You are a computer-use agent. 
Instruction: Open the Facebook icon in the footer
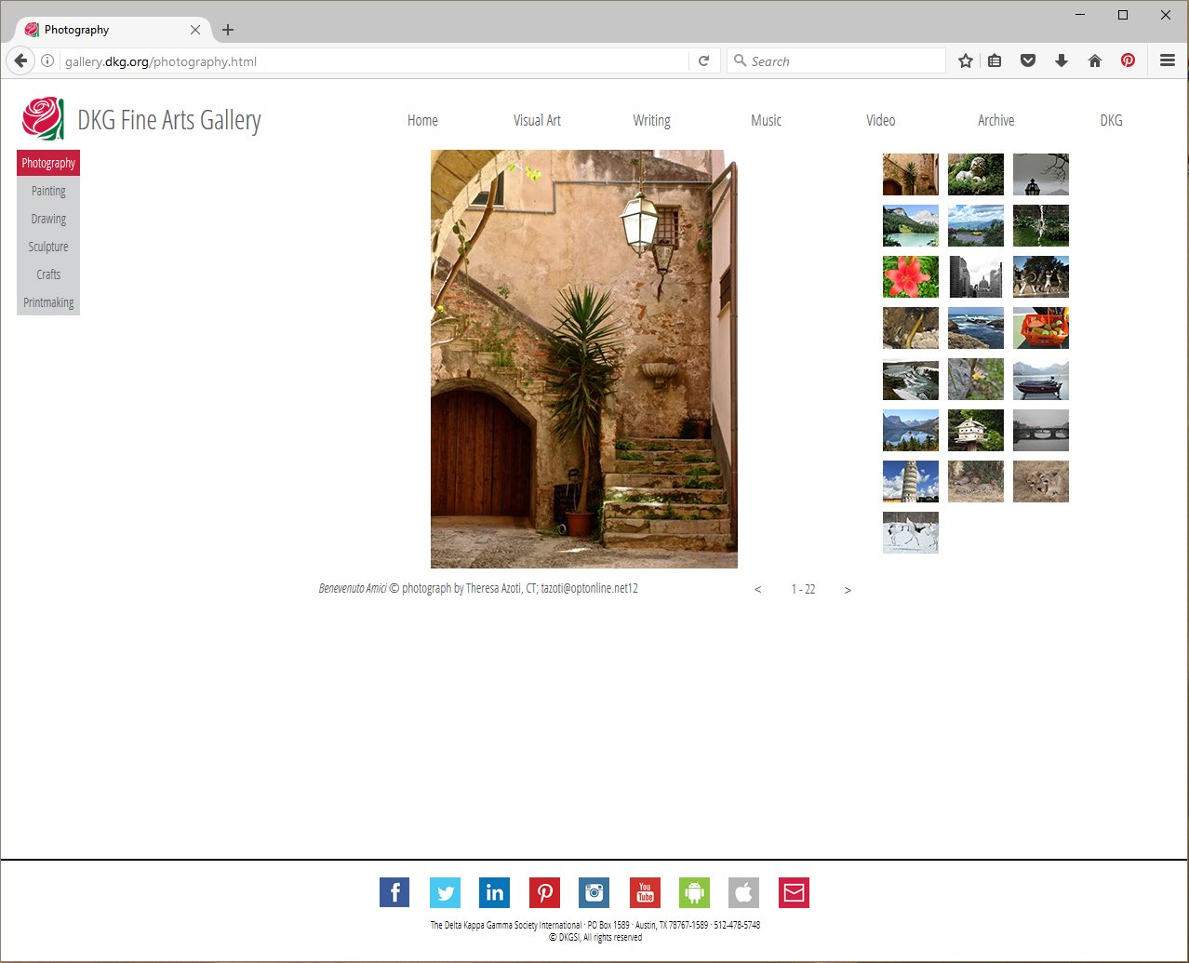point(394,892)
